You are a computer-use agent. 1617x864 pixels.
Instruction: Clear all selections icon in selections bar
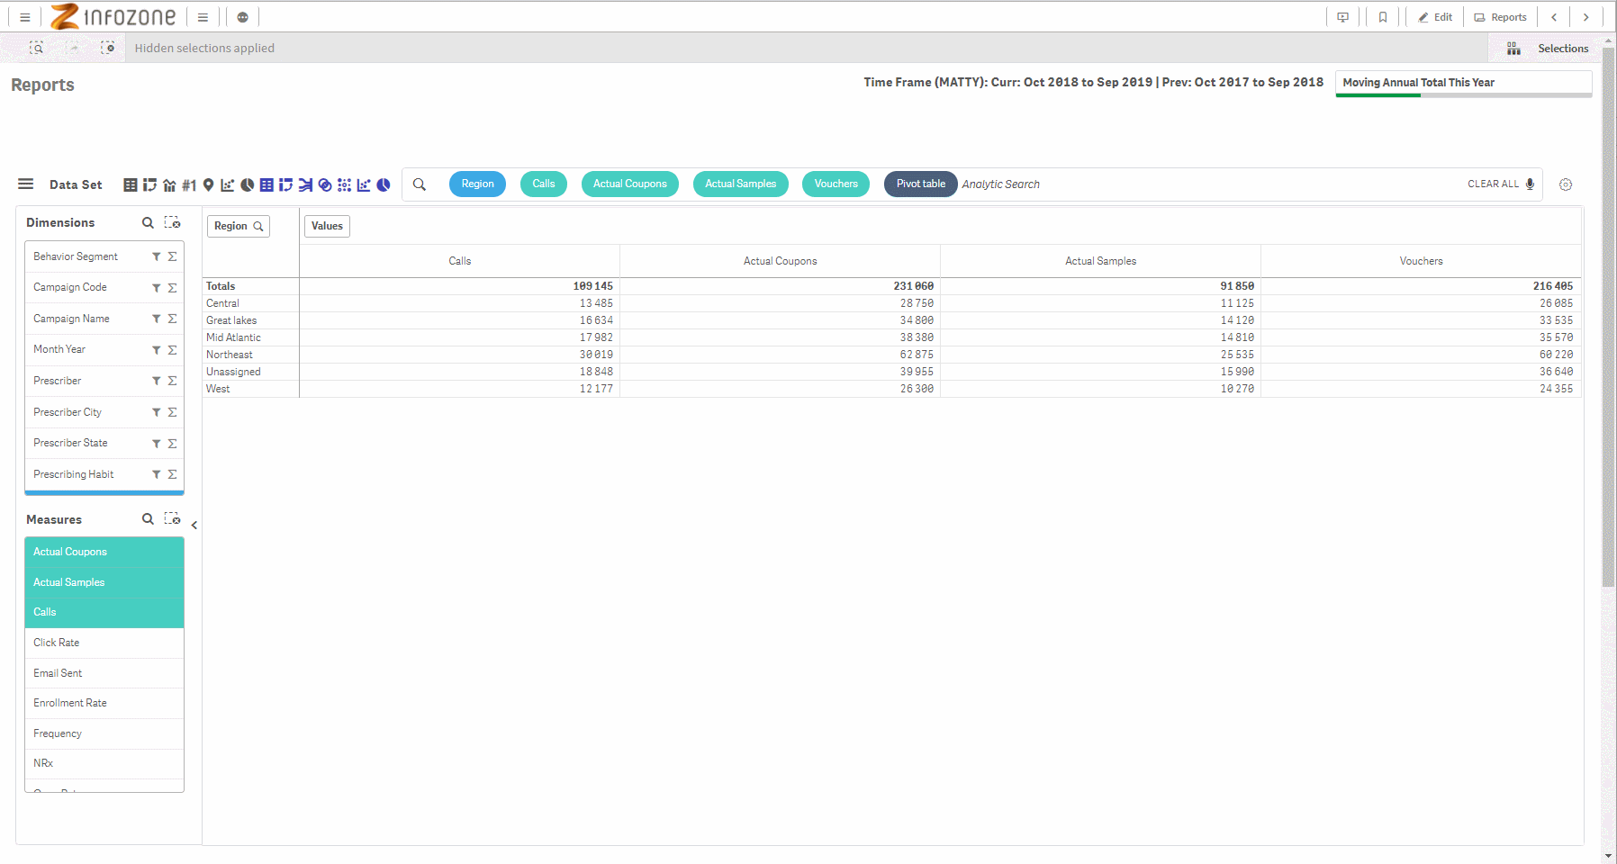[108, 48]
